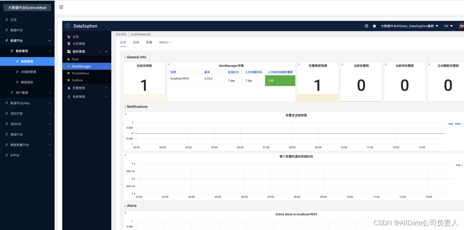Expand 告警管理 in DataSophon sidebar
Image resolution: width=464 pixels, height=230 pixels.
(106, 88)
